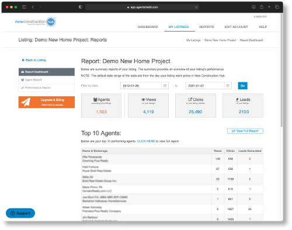
Task: Click the Leads Generated column header
Action: coord(250,151)
